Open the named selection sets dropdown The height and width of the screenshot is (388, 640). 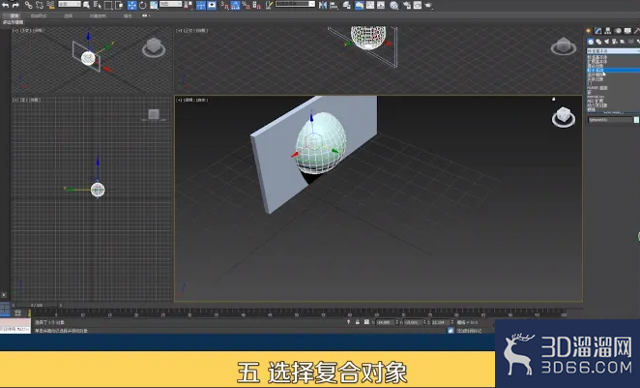click(x=295, y=4)
